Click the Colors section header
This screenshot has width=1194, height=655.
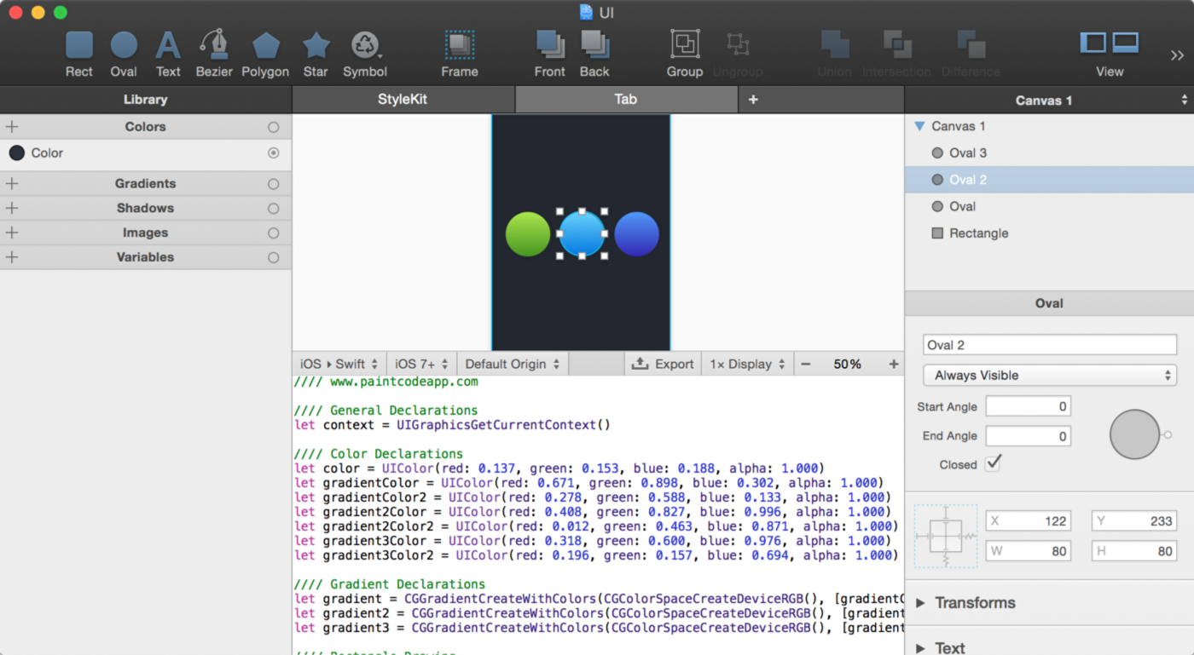click(x=145, y=127)
